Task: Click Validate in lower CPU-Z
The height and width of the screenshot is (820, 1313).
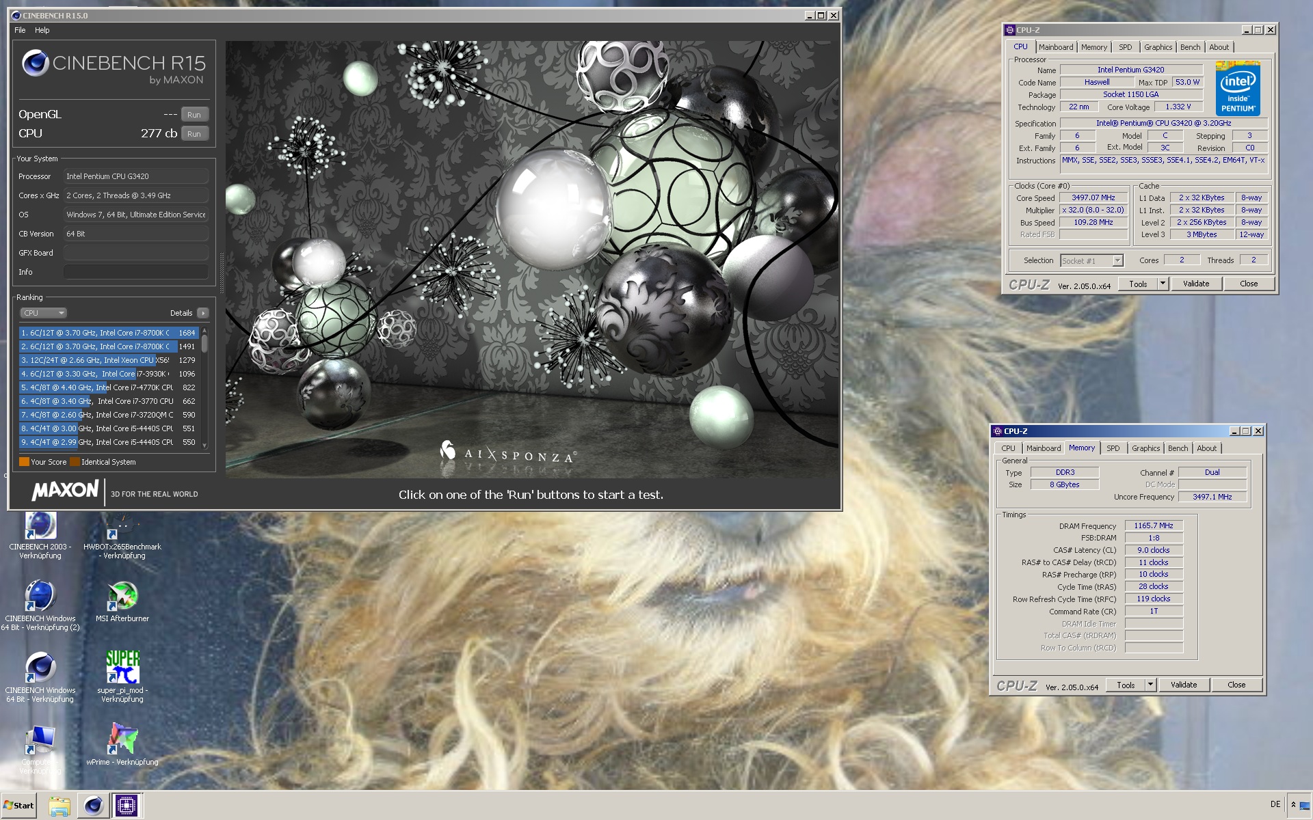Action: (x=1184, y=685)
